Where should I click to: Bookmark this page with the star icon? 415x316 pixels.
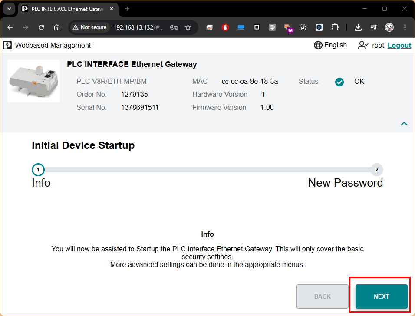pyautogui.click(x=188, y=27)
